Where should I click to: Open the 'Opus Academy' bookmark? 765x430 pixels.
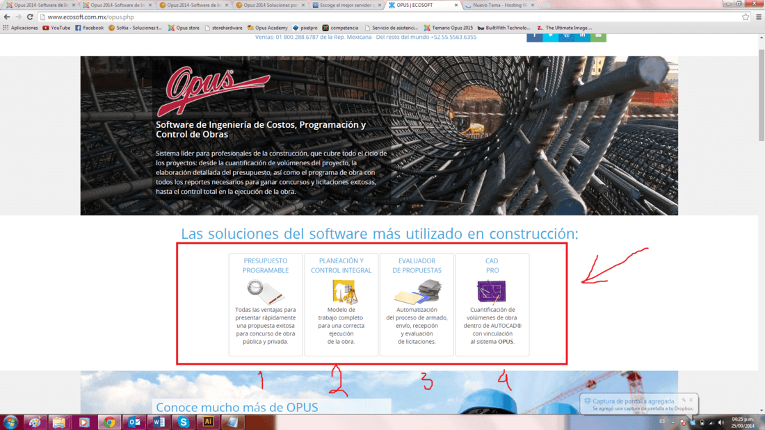(267, 28)
